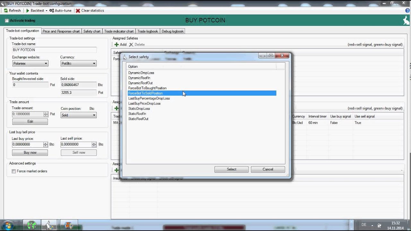The width and height of the screenshot is (411, 231).
Task: Open the Debug logbook tab
Action: point(172,31)
